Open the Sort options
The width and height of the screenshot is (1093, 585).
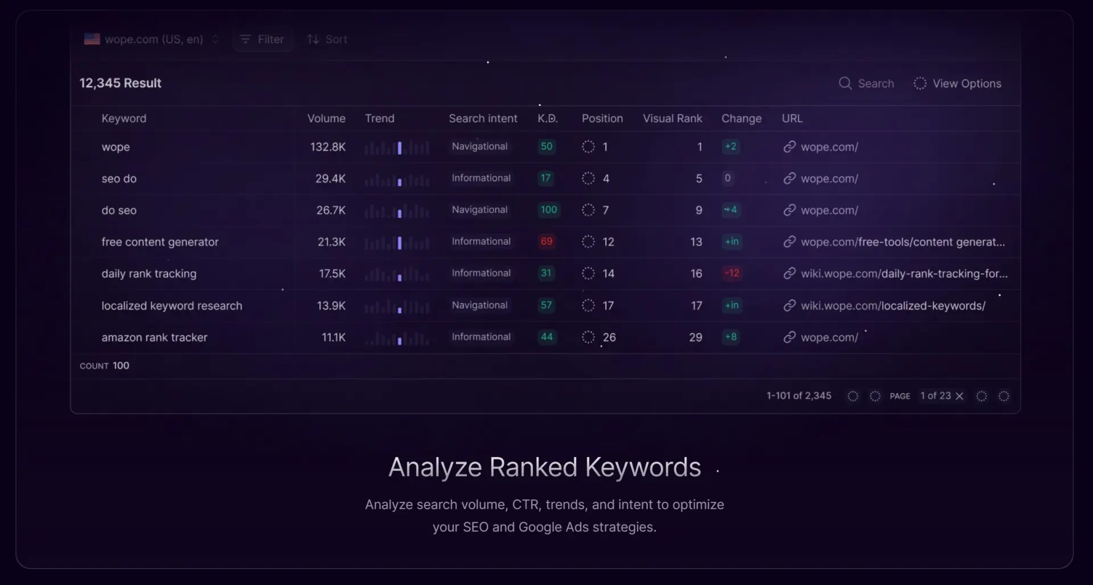(327, 39)
